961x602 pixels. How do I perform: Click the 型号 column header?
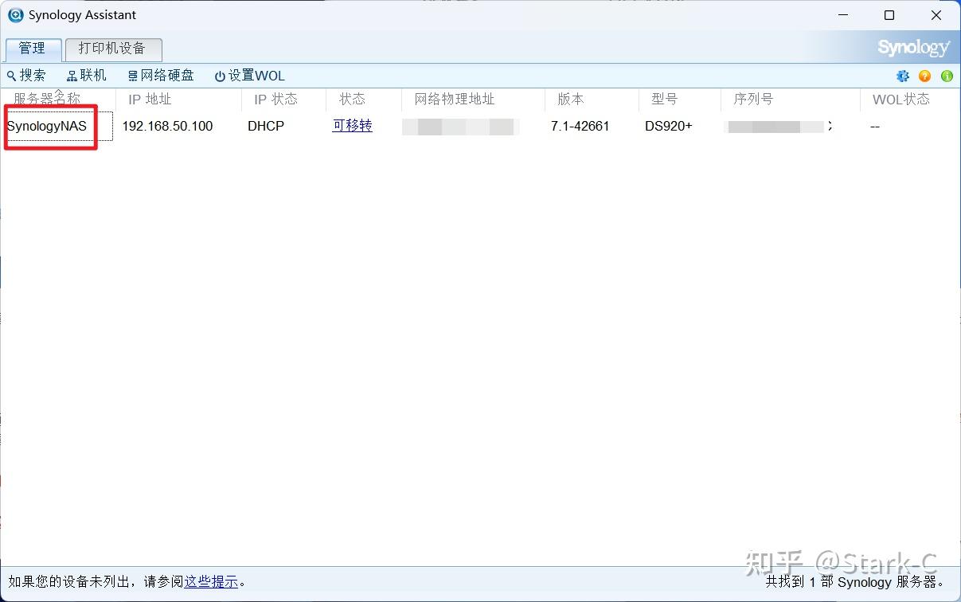664,99
